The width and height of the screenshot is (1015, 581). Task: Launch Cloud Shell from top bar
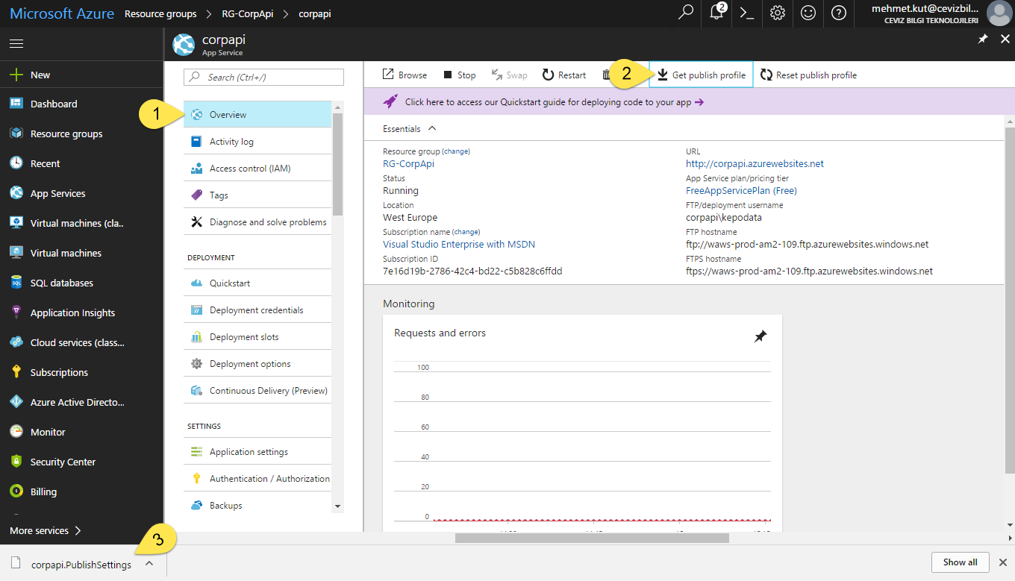(x=746, y=13)
